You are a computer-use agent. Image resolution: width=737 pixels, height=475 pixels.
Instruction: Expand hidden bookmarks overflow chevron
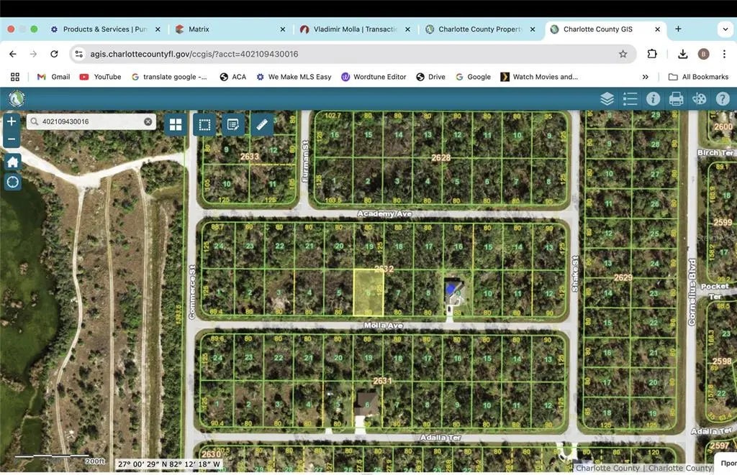pos(645,77)
